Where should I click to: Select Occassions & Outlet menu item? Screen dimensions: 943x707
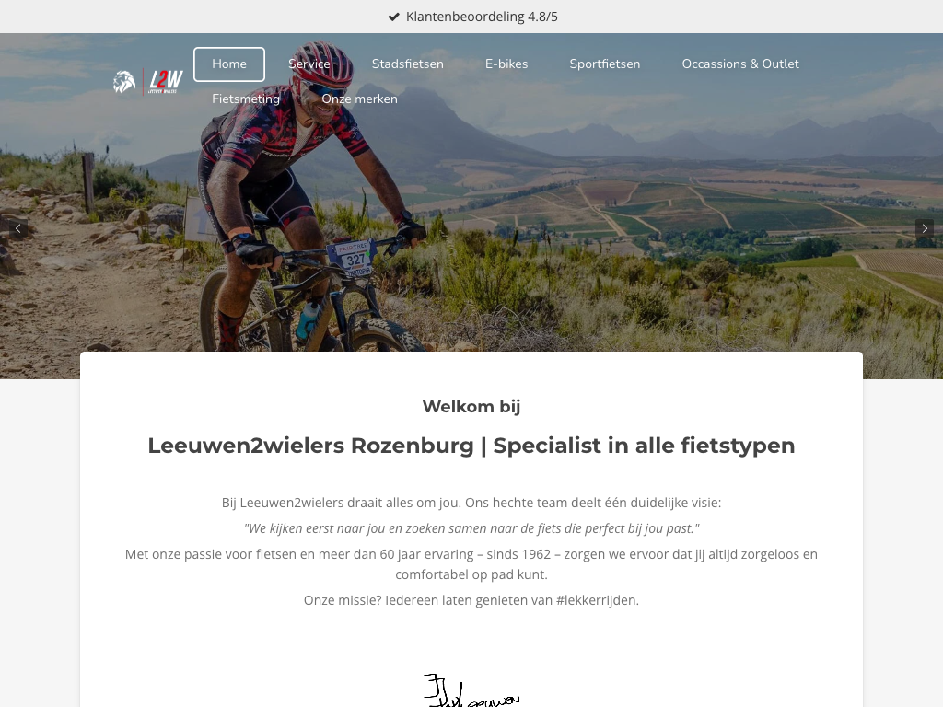[740, 64]
